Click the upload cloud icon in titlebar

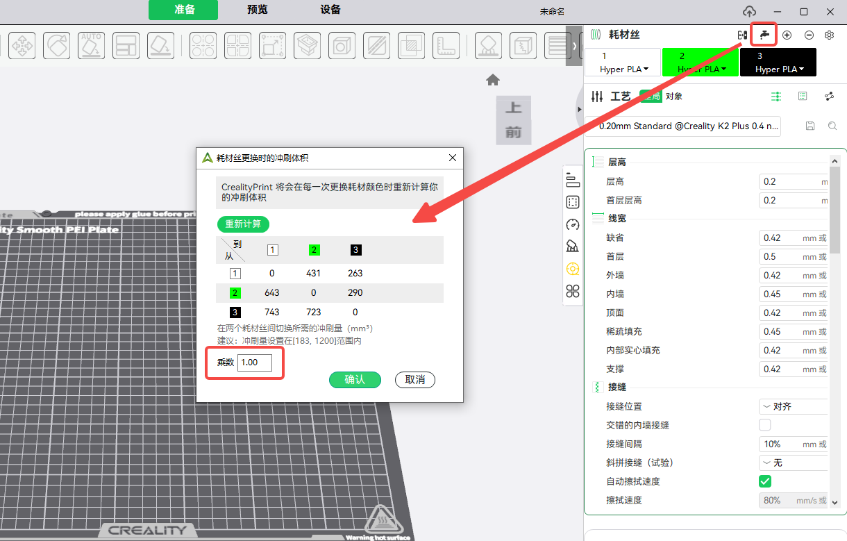coord(749,11)
